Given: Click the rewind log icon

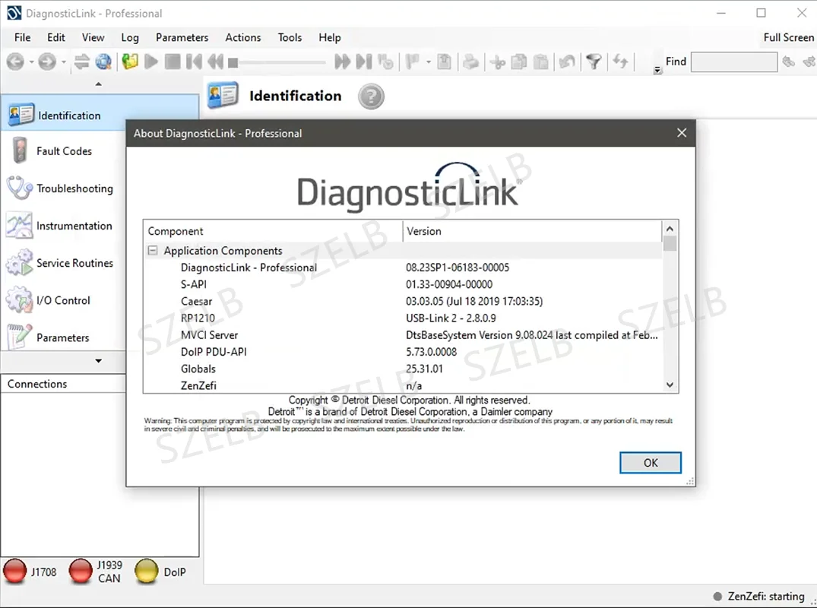Looking at the screenshot, I should [215, 62].
